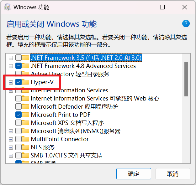Expand the SMB 1.0/CIFS 文件共享支持 node
Viewport: 196px width, 185px height.
coord(11,156)
